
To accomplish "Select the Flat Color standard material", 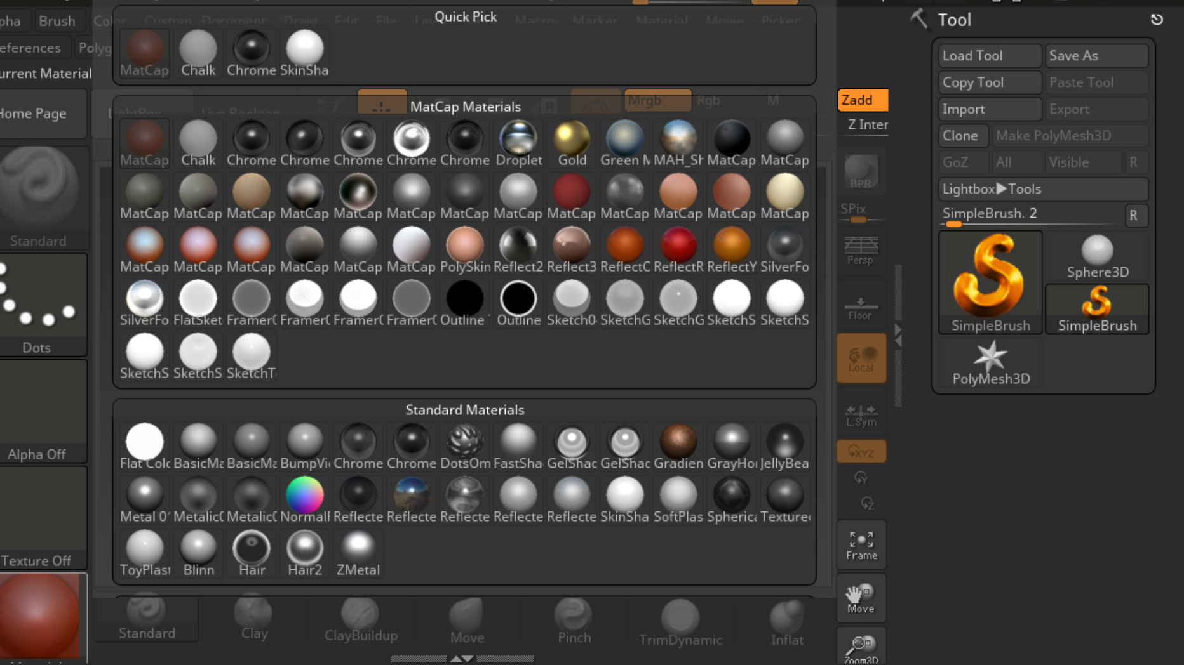I will 145,447.
